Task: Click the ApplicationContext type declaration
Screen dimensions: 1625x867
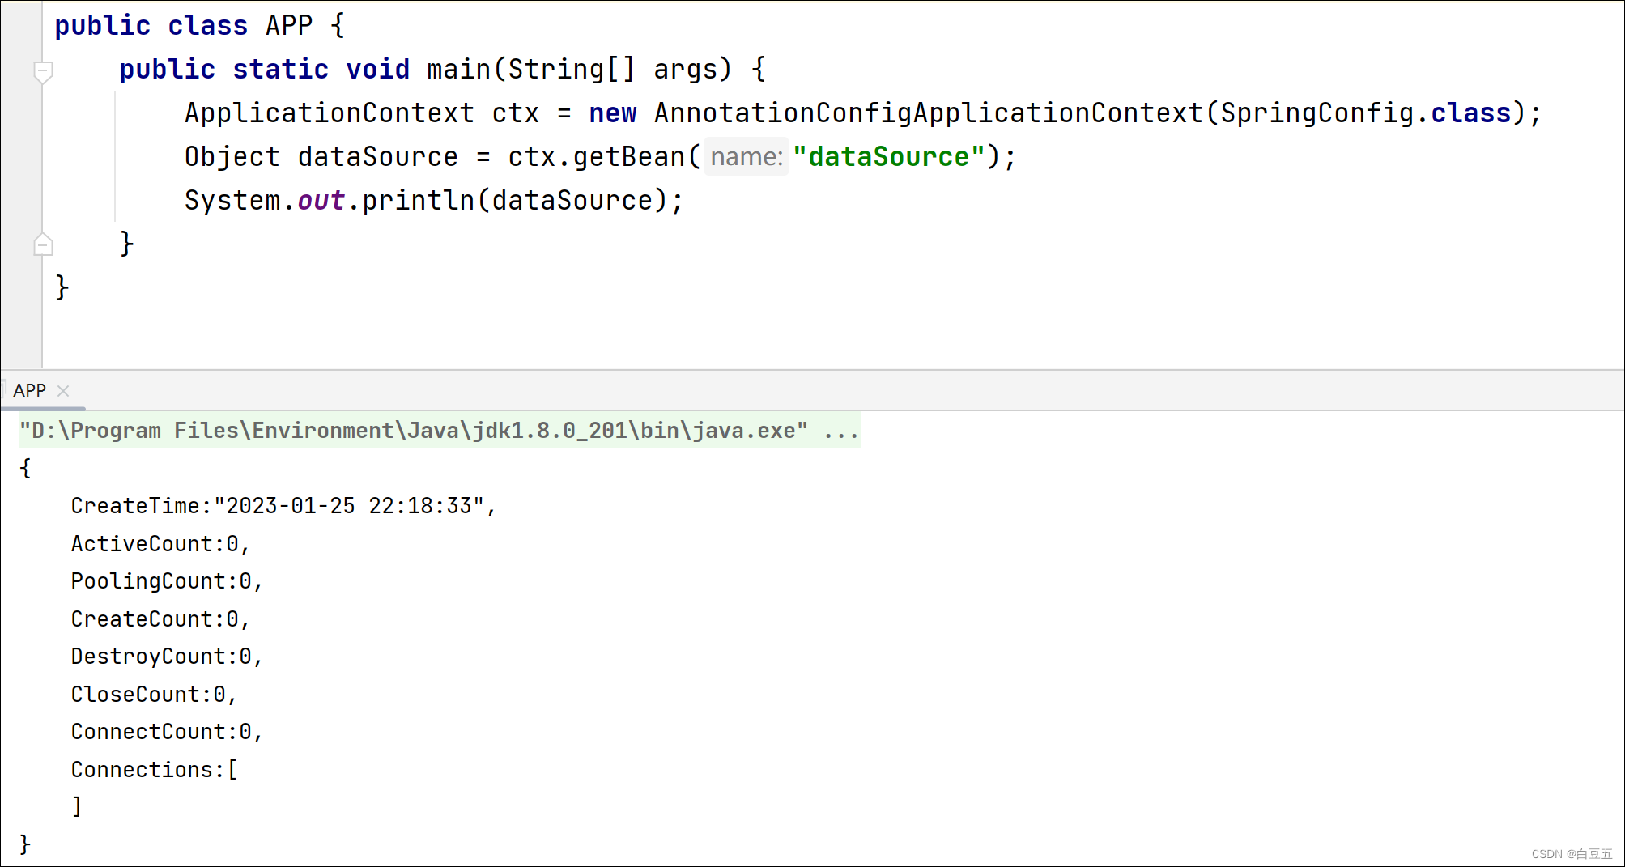Action: [329, 113]
